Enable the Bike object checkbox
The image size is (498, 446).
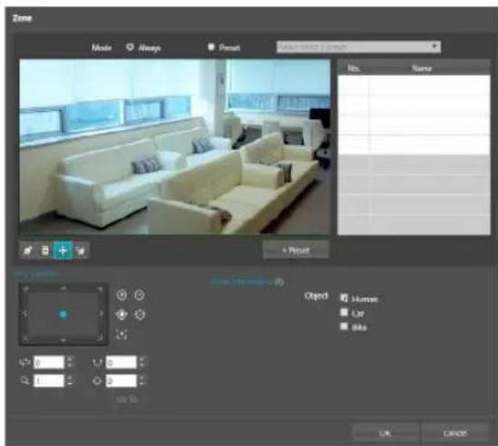344,326
